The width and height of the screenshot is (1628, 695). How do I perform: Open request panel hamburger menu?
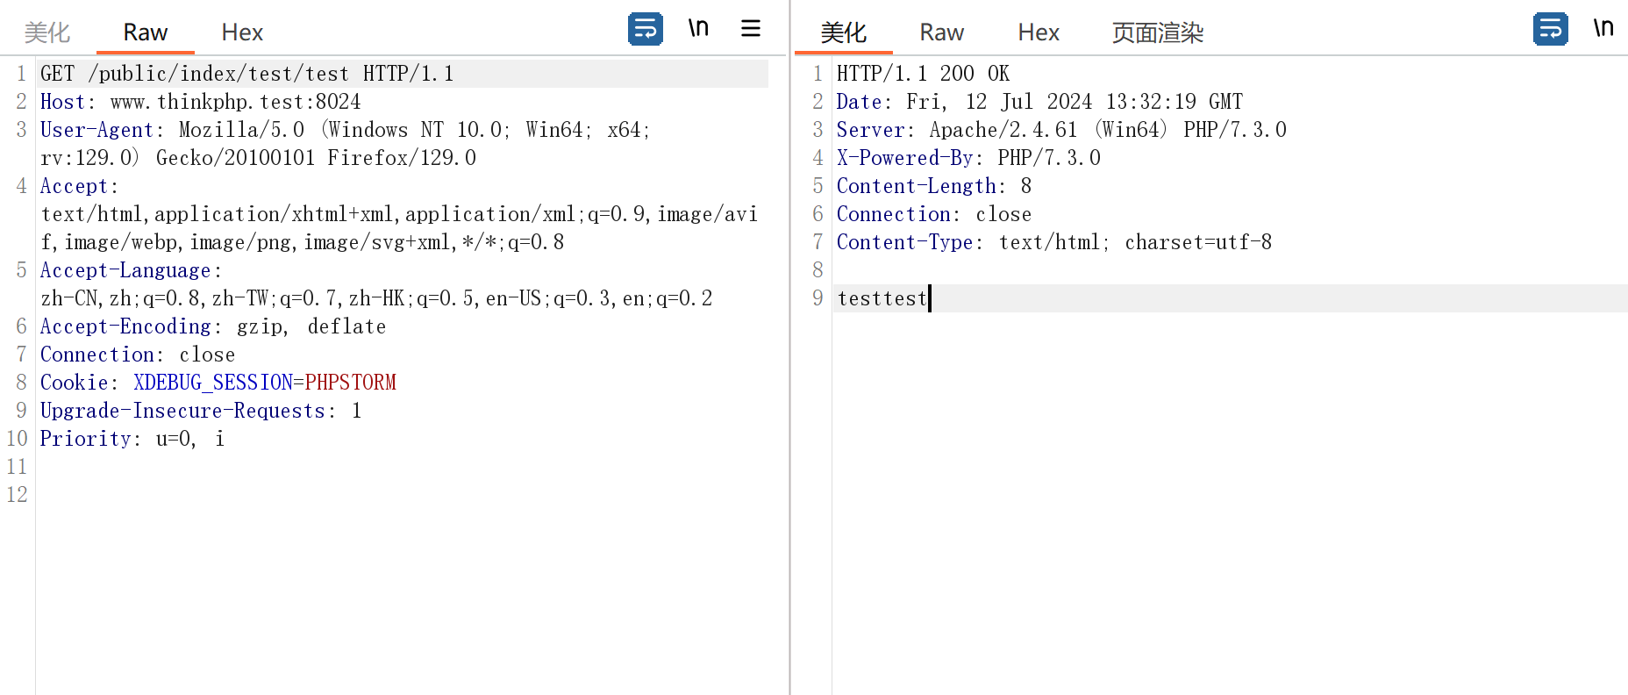point(751,28)
